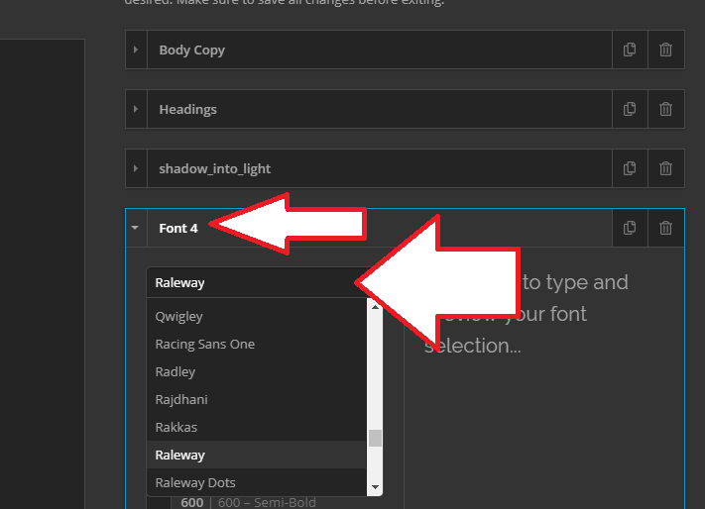Expand the shadow_into_light row

point(136,168)
